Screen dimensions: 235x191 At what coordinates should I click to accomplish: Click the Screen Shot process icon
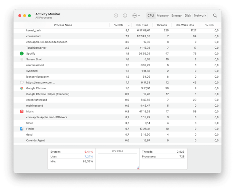(22, 60)
